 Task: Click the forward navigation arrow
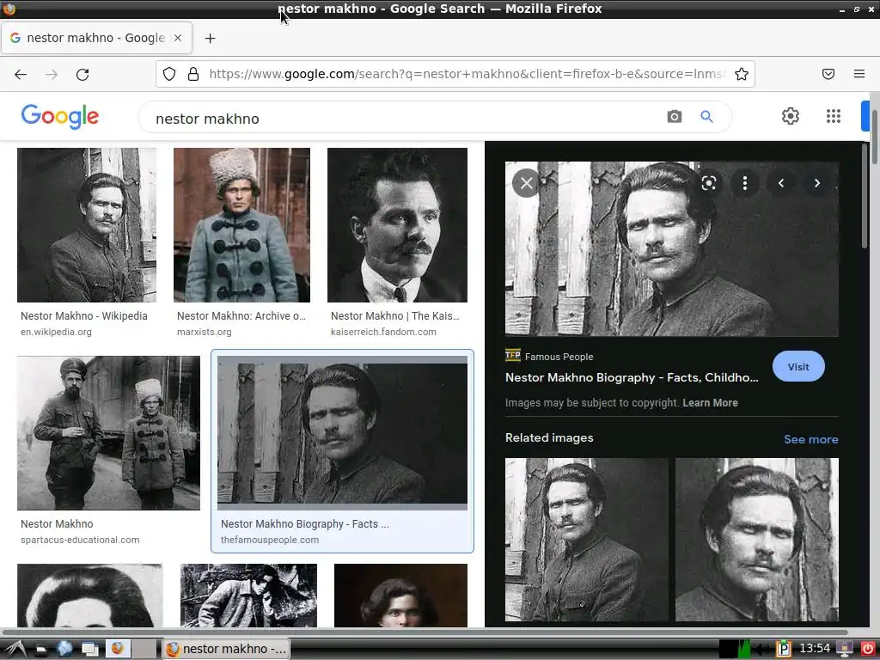pyautogui.click(x=52, y=74)
